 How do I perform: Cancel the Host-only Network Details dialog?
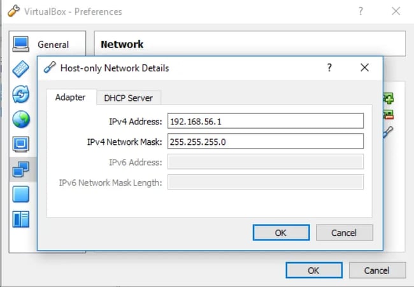(344, 233)
